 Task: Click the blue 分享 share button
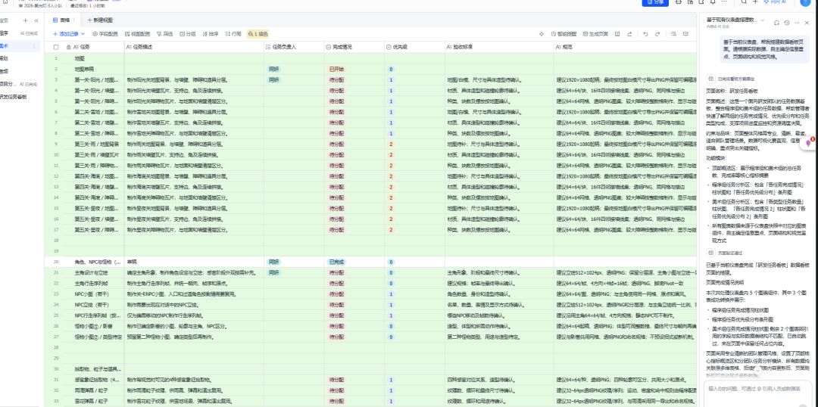[654, 2]
